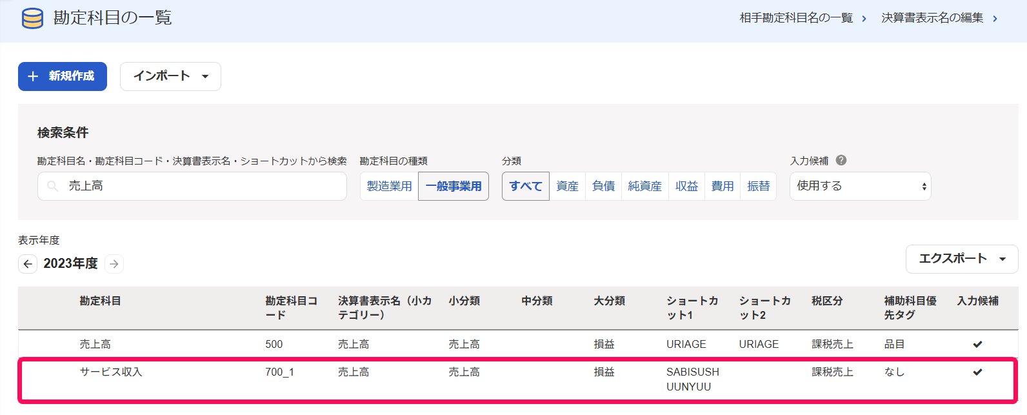This screenshot has width=1027, height=415.
Task: Filter by 資産 classification
Action: 568,186
